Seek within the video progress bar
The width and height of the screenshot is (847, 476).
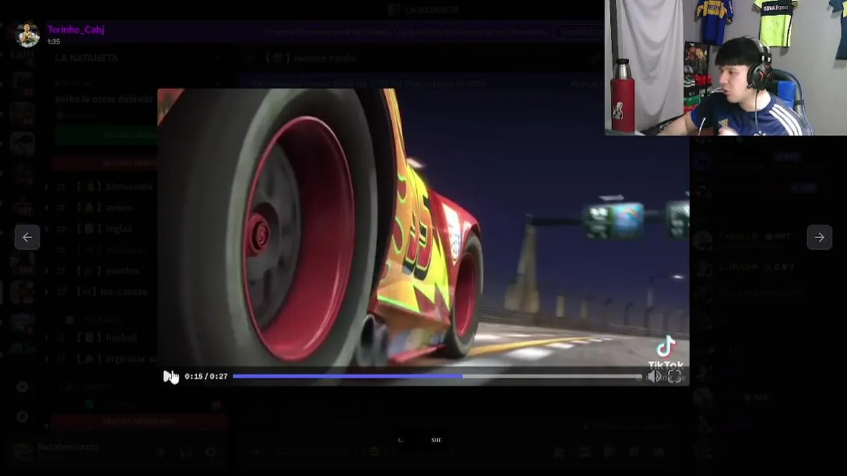[x=437, y=376]
